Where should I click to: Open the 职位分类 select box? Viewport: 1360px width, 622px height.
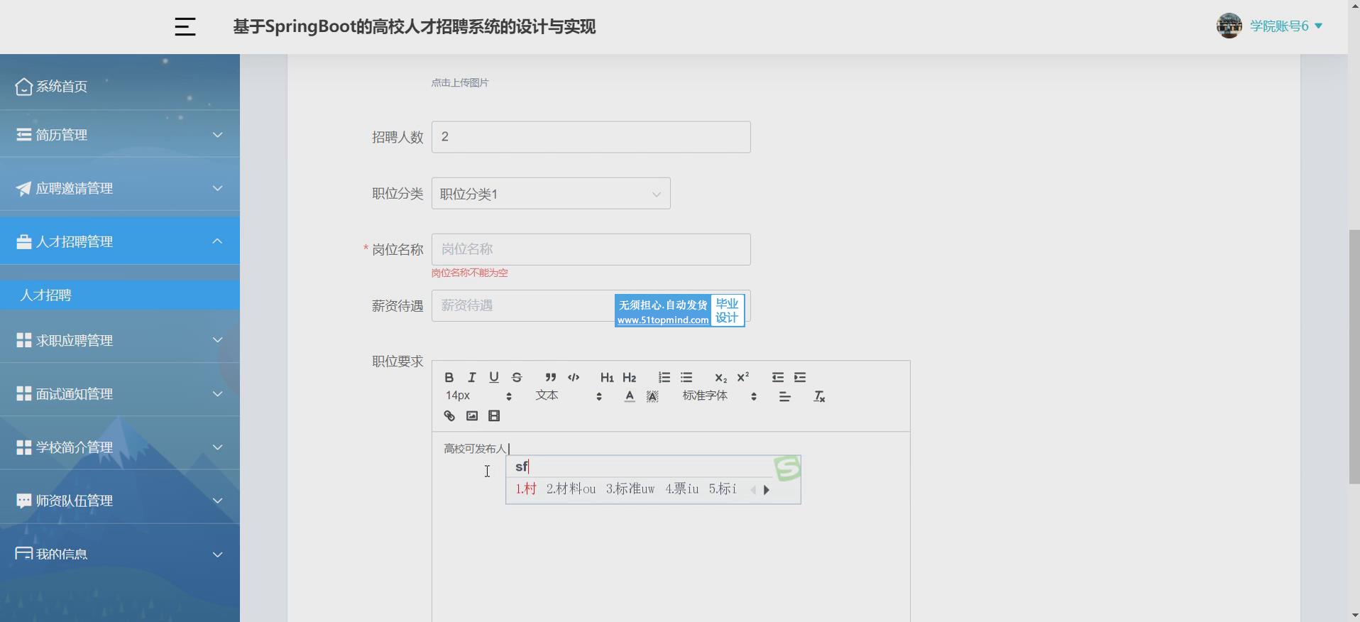[x=551, y=194]
